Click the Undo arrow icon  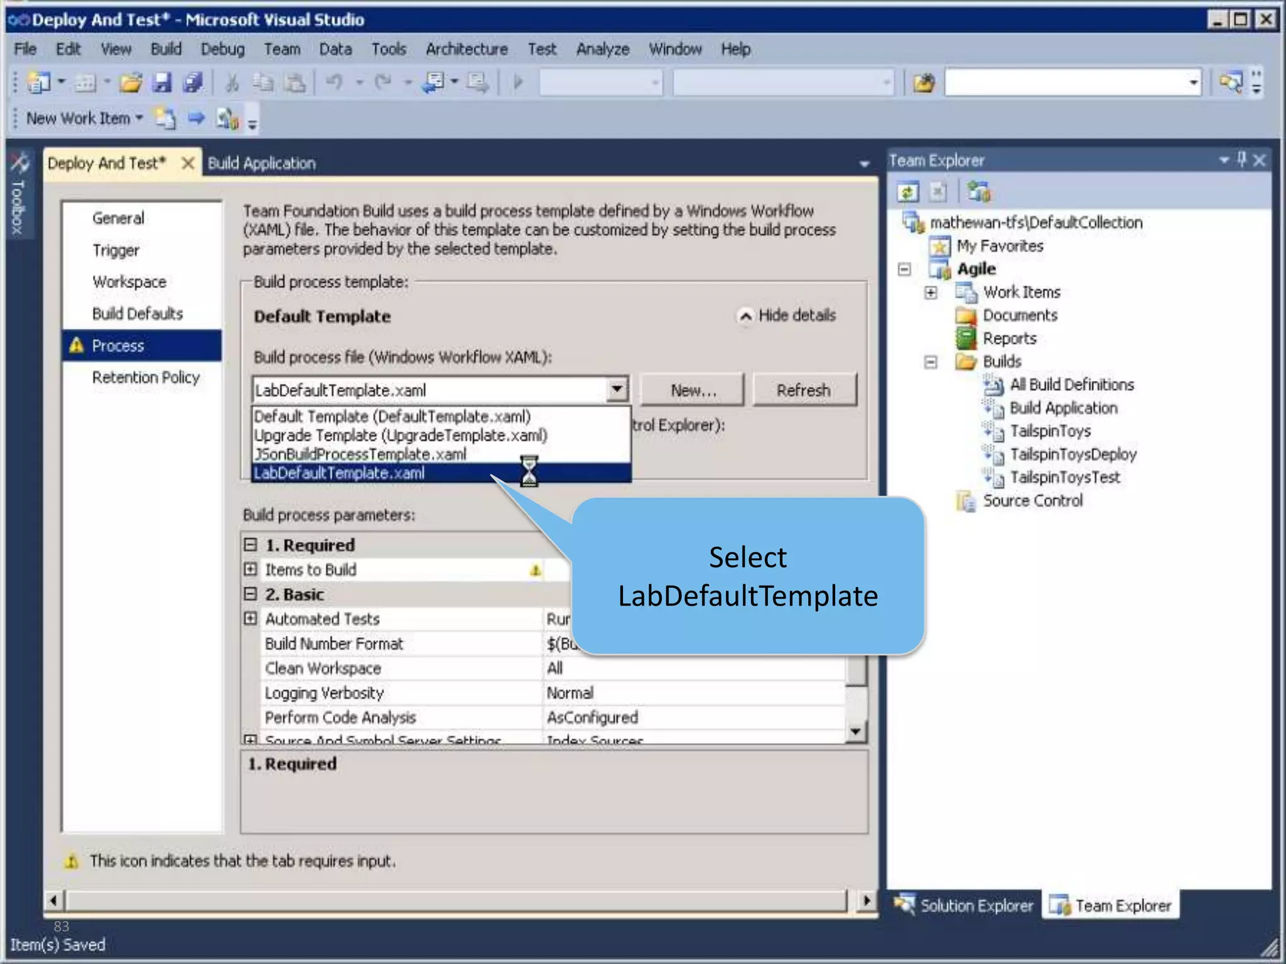335,82
